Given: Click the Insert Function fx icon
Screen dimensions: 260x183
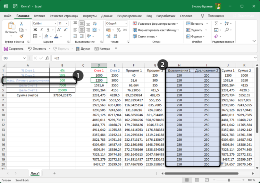Looking at the screenshot, I should [x=47, y=58].
